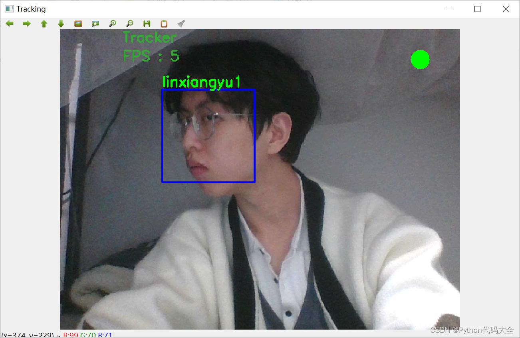Fit image to window using magnifier-picture icon
The height and width of the screenshot is (338, 520).
[x=95, y=24]
